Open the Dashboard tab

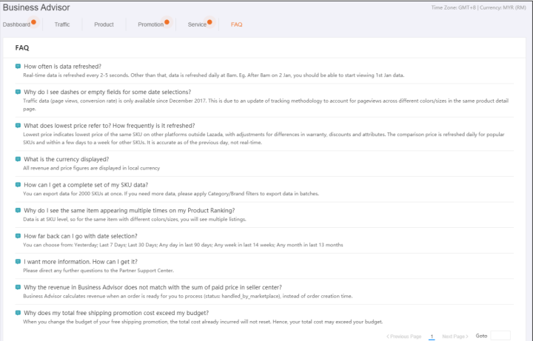(x=16, y=24)
